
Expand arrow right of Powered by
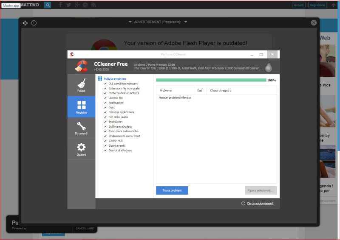pyautogui.click(x=186, y=22)
